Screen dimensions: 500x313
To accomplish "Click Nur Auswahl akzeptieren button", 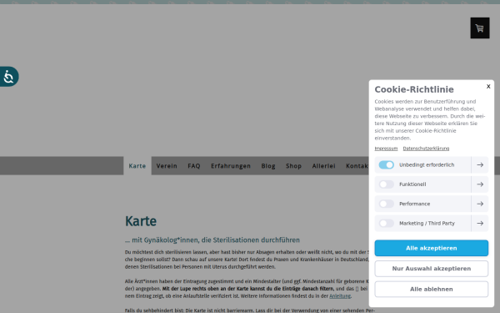I will pyautogui.click(x=431, y=269).
